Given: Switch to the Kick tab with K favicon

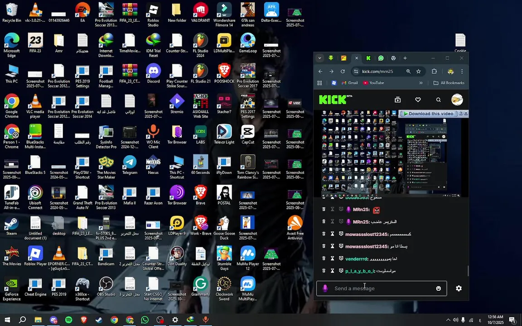Looking at the screenshot, I should tap(368, 58).
